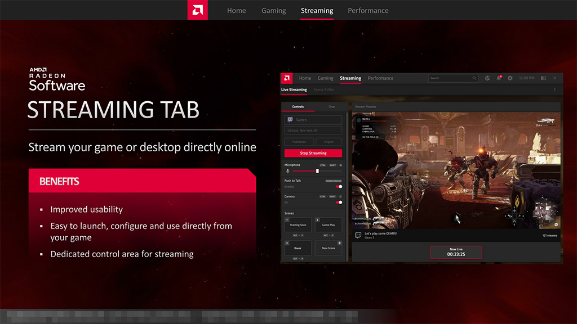Click AMD Radeon Software logo text

[x=57, y=79]
